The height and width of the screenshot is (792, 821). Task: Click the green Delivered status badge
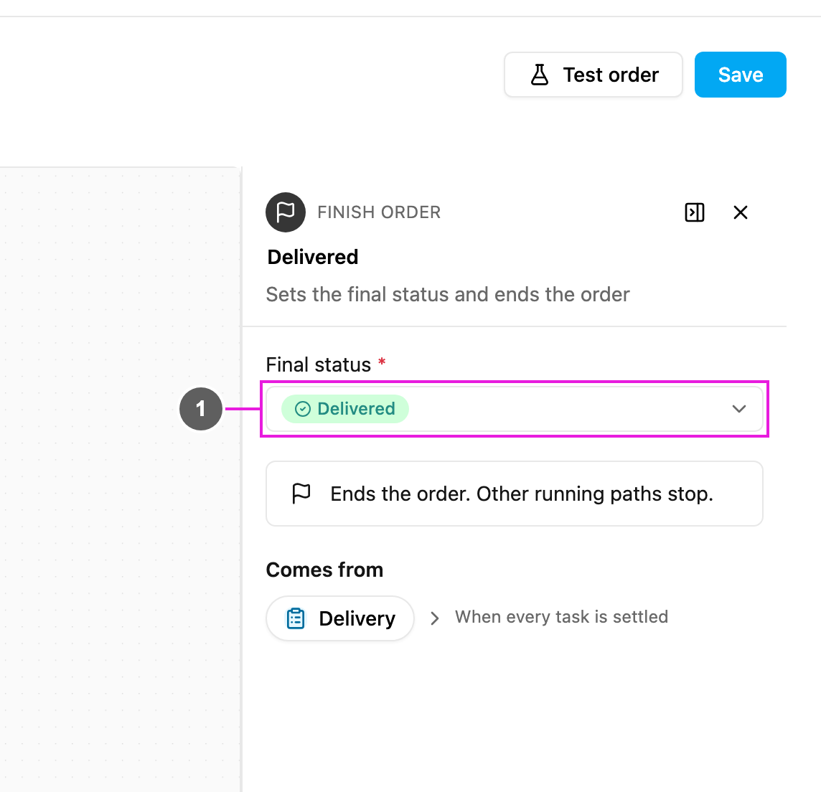(345, 409)
